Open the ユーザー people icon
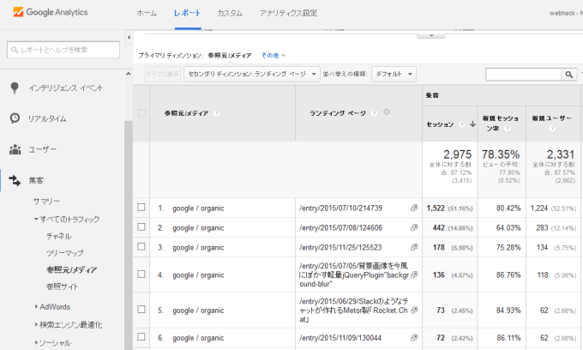Screen dimensions: 583x350 point(15,149)
